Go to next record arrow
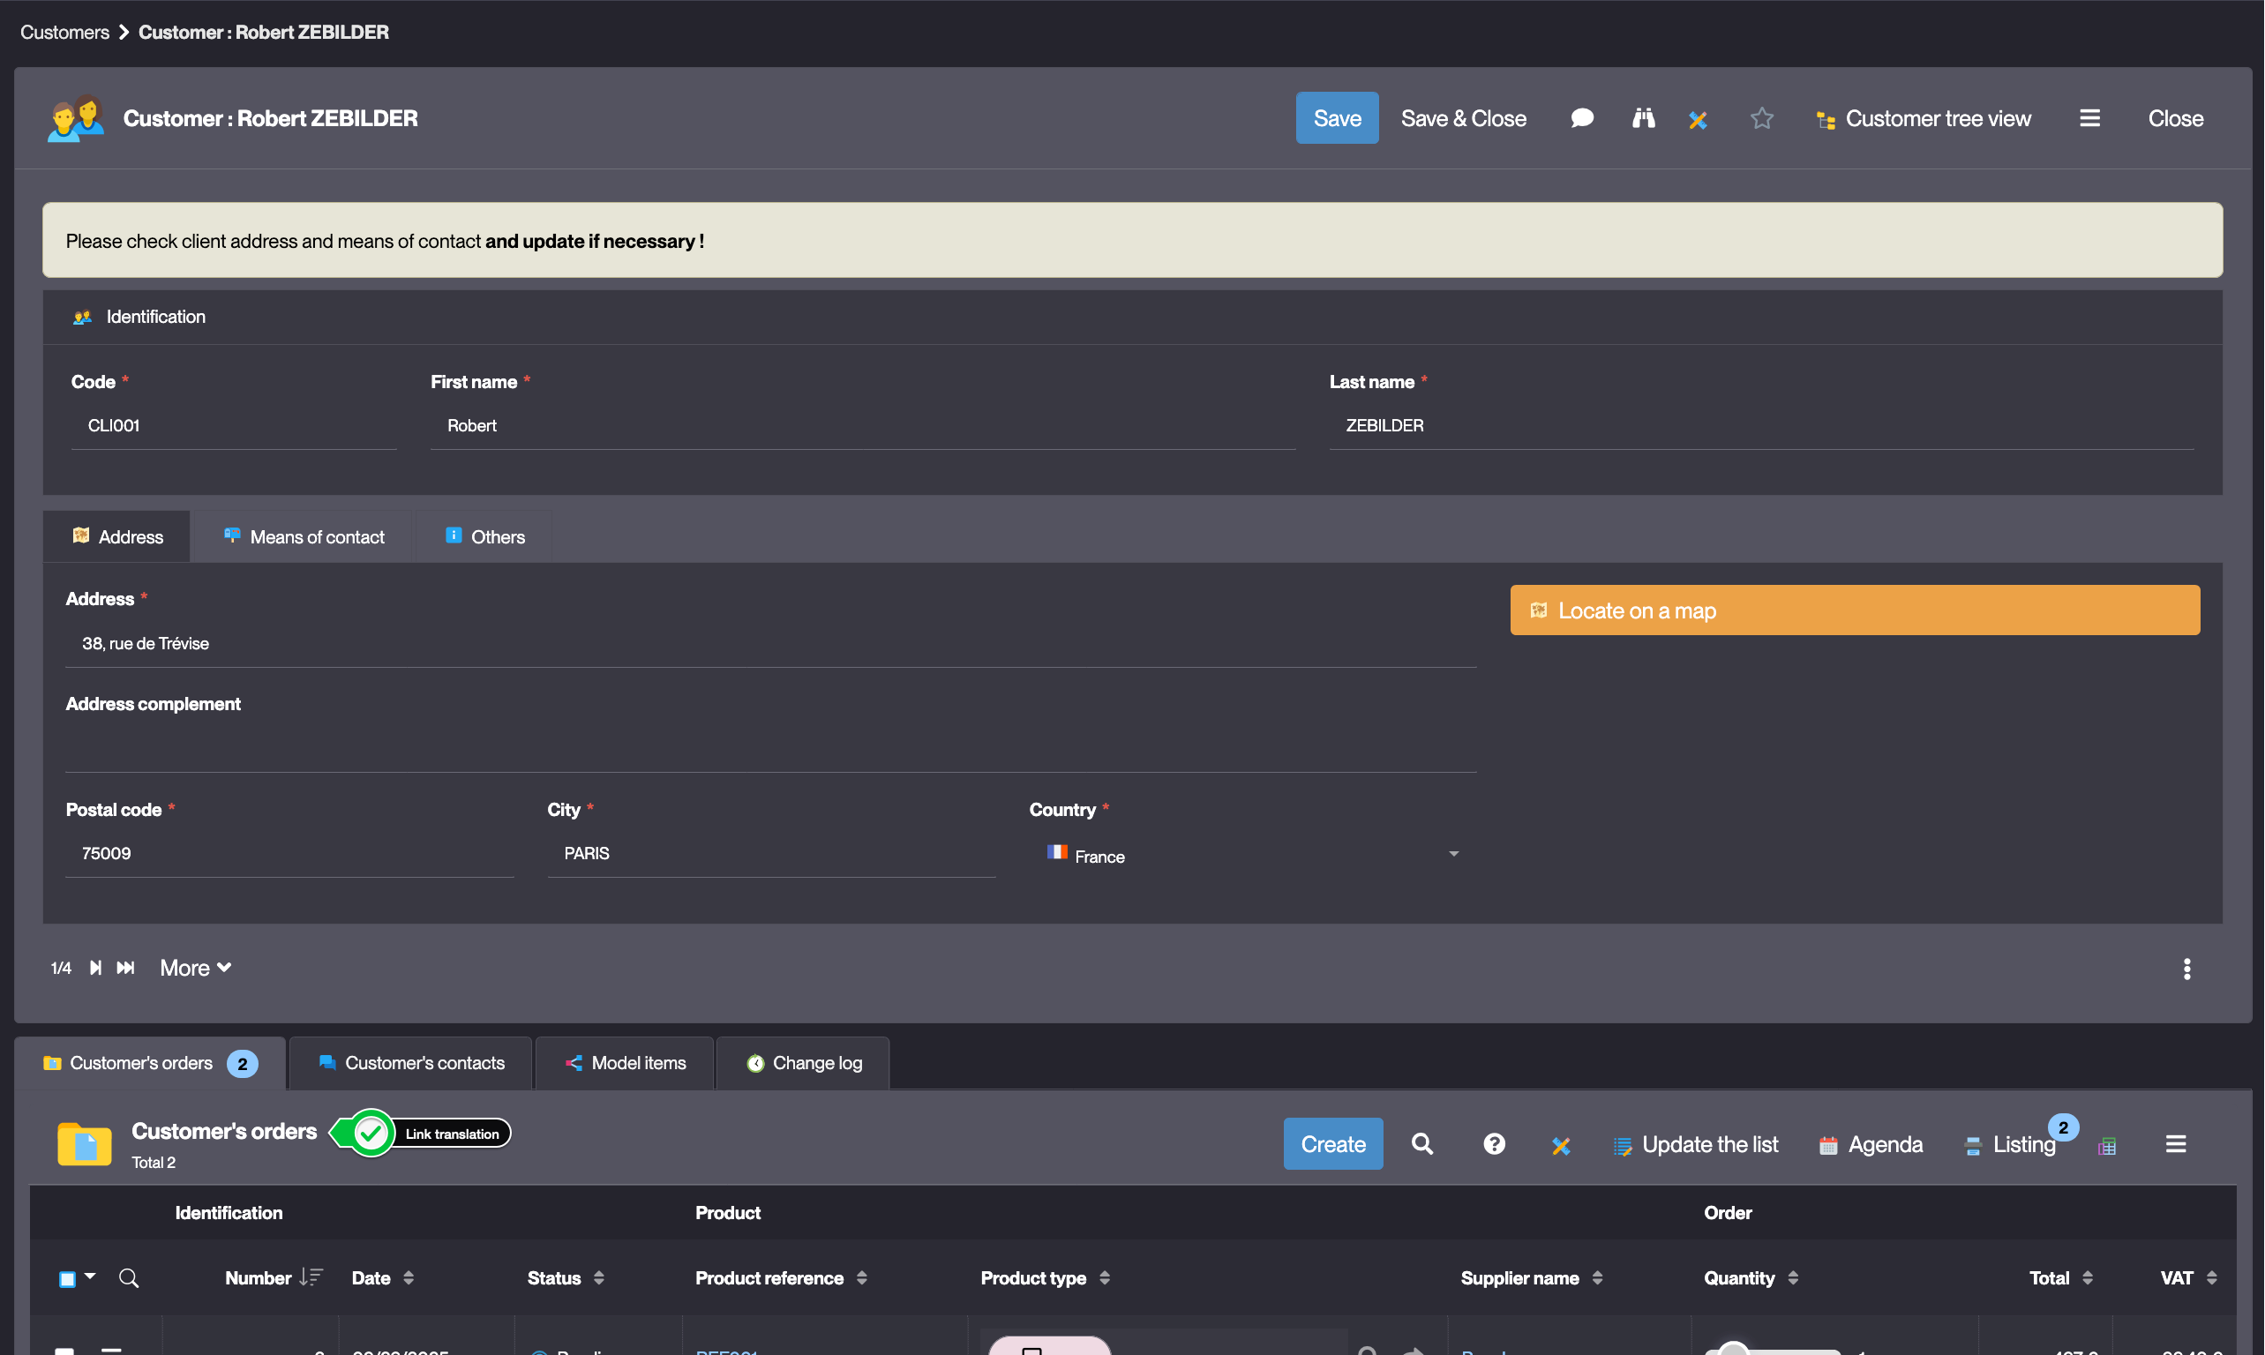 (x=96, y=968)
